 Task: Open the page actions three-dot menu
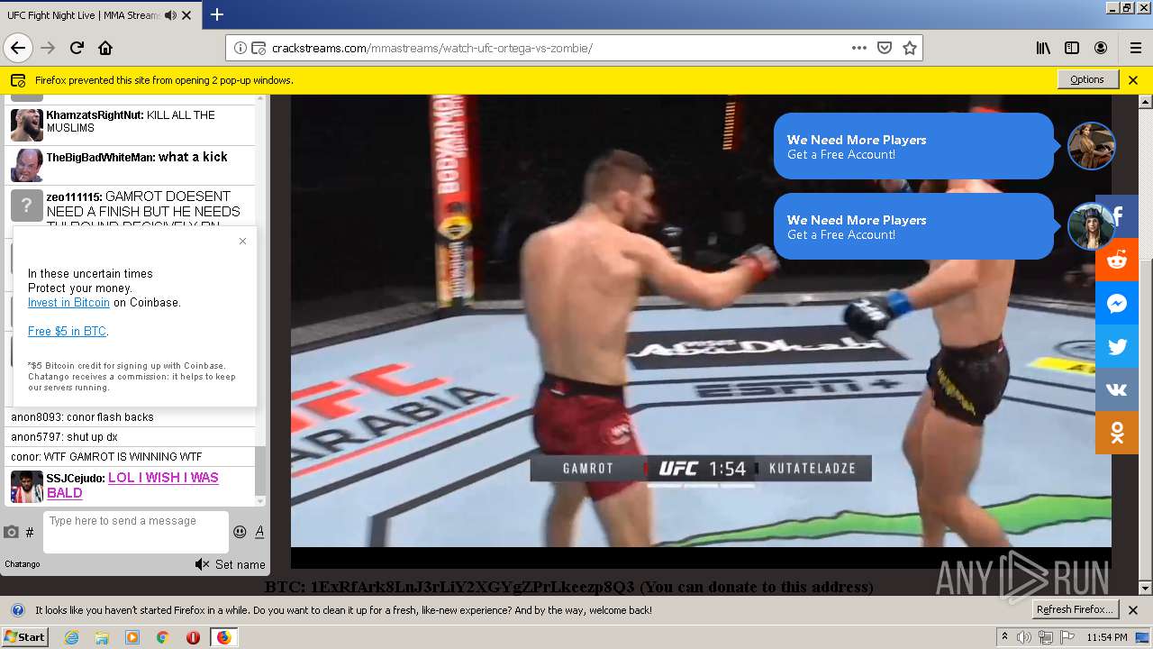point(859,48)
